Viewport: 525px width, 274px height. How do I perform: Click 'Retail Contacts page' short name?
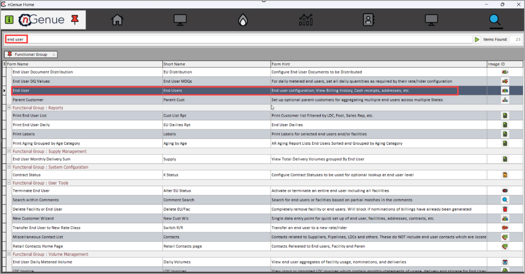point(182,246)
